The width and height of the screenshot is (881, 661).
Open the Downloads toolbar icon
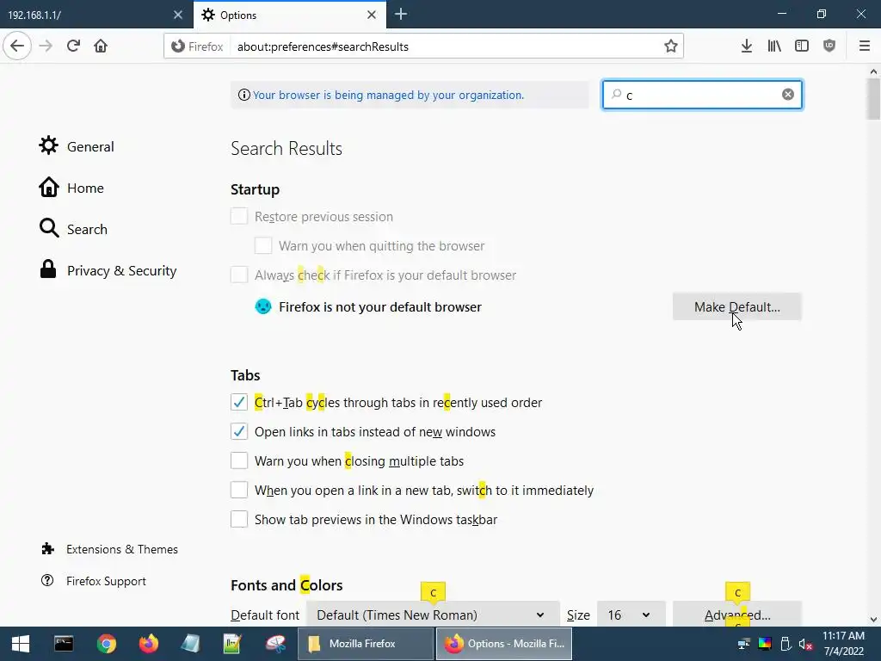(747, 46)
